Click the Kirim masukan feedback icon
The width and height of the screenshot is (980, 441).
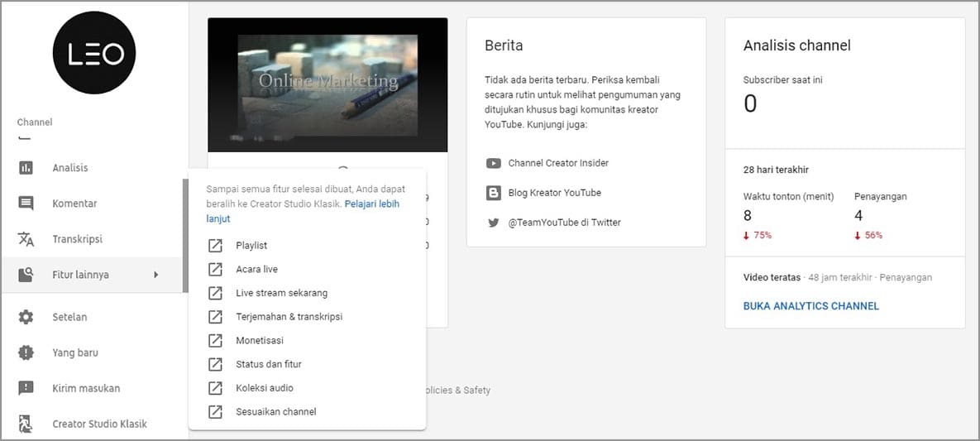[26, 388]
